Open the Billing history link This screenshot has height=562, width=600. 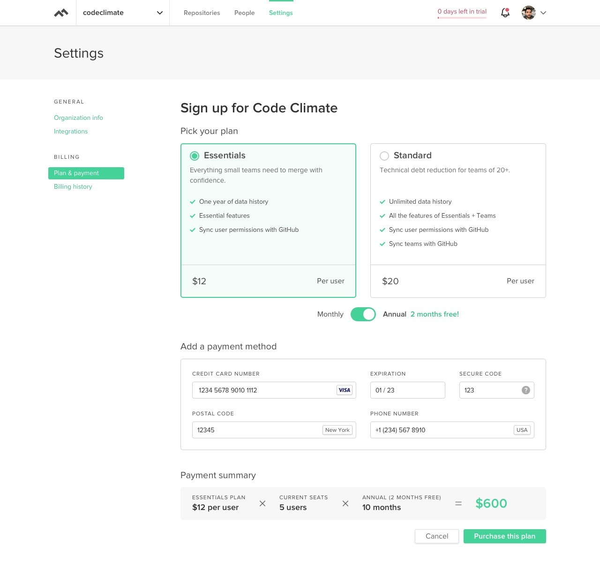pyautogui.click(x=73, y=186)
